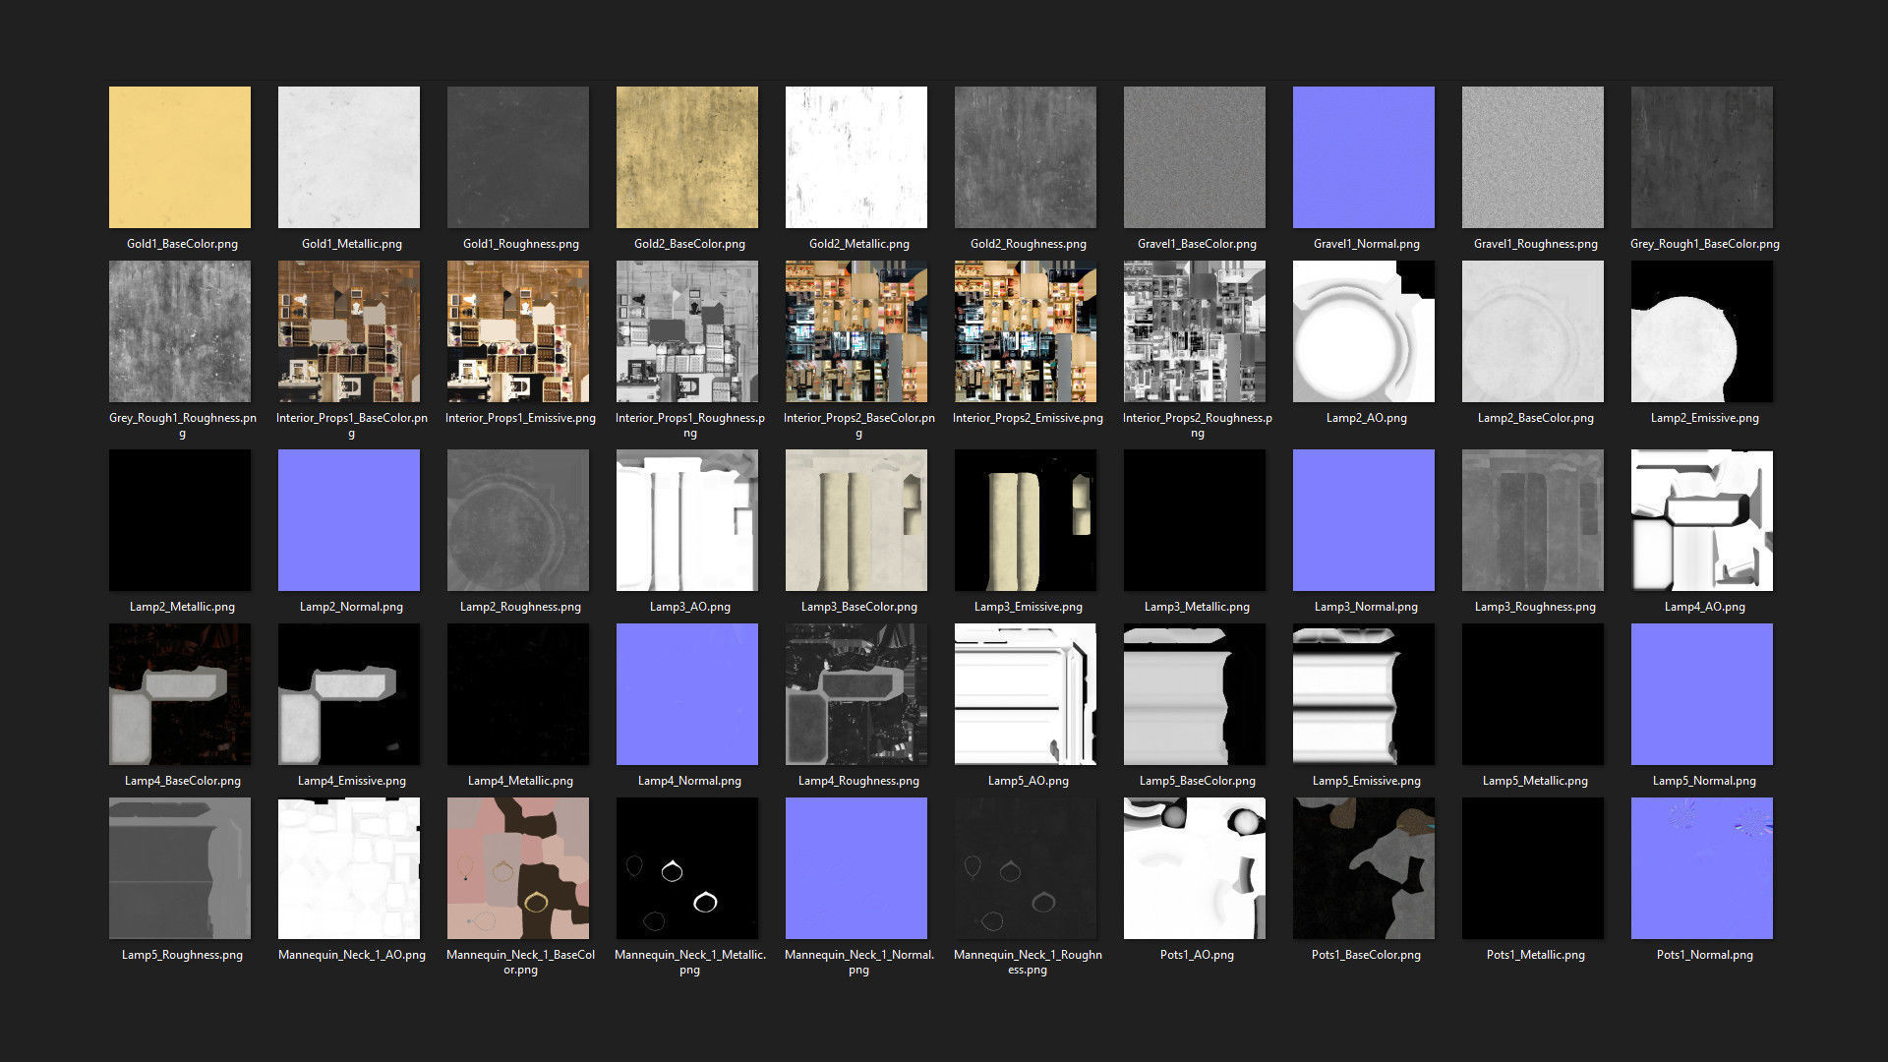The height and width of the screenshot is (1062, 1888).
Task: Select Mannequin_Neck_1_BaseColor.png thumbnail
Action: click(x=518, y=868)
